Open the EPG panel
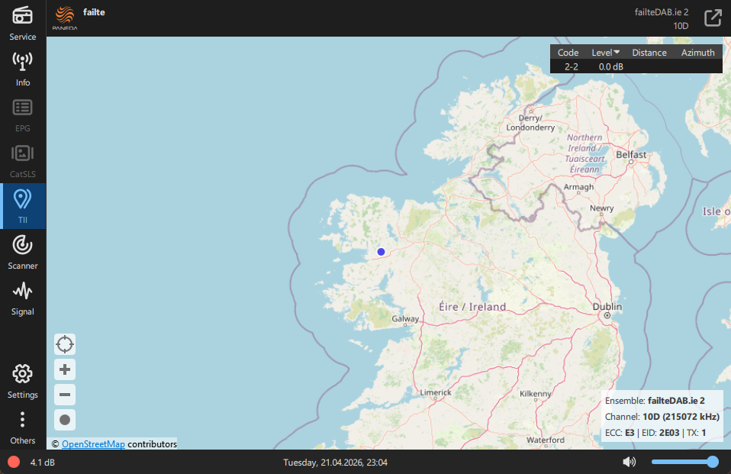 (x=22, y=114)
